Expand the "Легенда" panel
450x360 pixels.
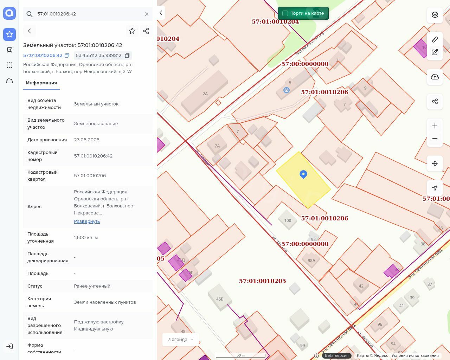(181, 340)
